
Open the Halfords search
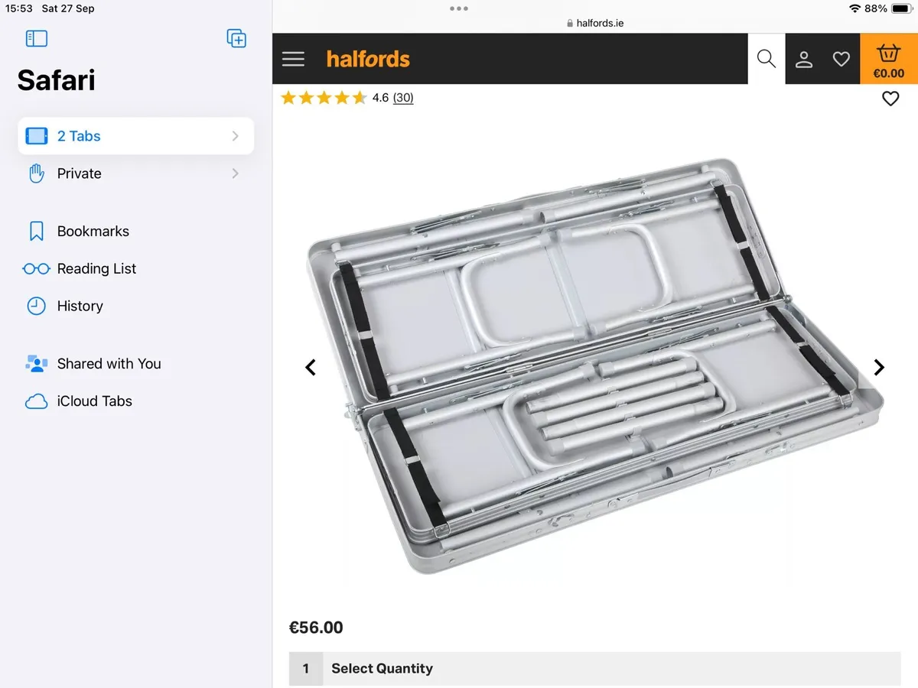tap(766, 59)
